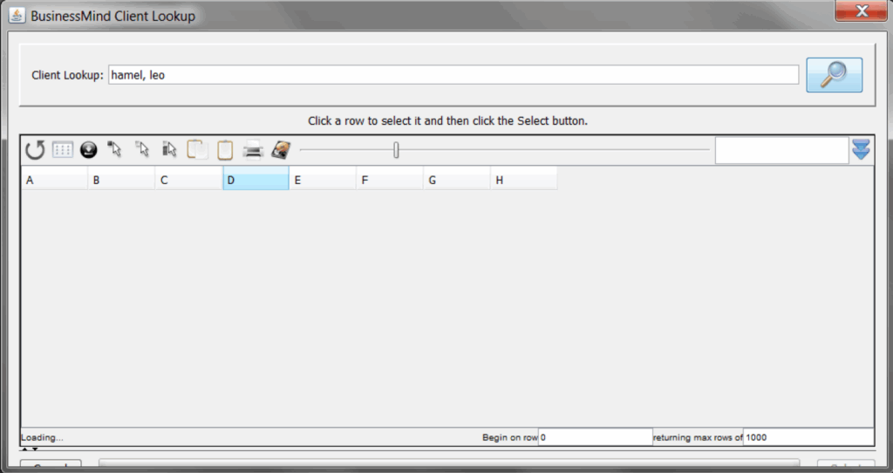Image resolution: width=893 pixels, height=473 pixels.
Task: Close the BusinessMind Client Lookup window
Action: click(x=861, y=10)
